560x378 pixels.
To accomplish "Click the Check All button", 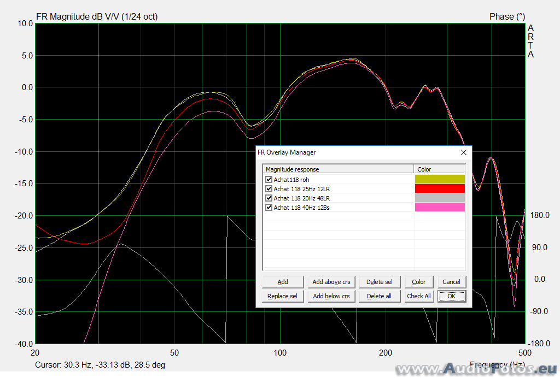I will tap(419, 296).
